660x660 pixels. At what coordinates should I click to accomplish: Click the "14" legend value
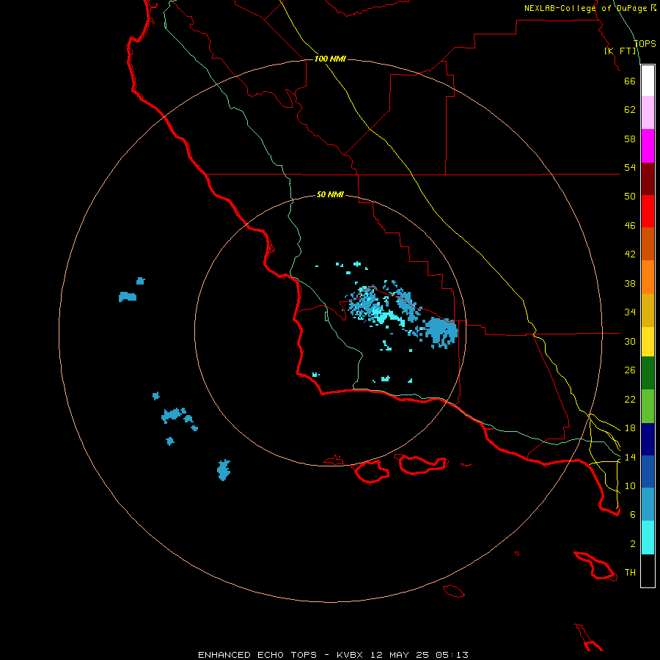pos(630,457)
